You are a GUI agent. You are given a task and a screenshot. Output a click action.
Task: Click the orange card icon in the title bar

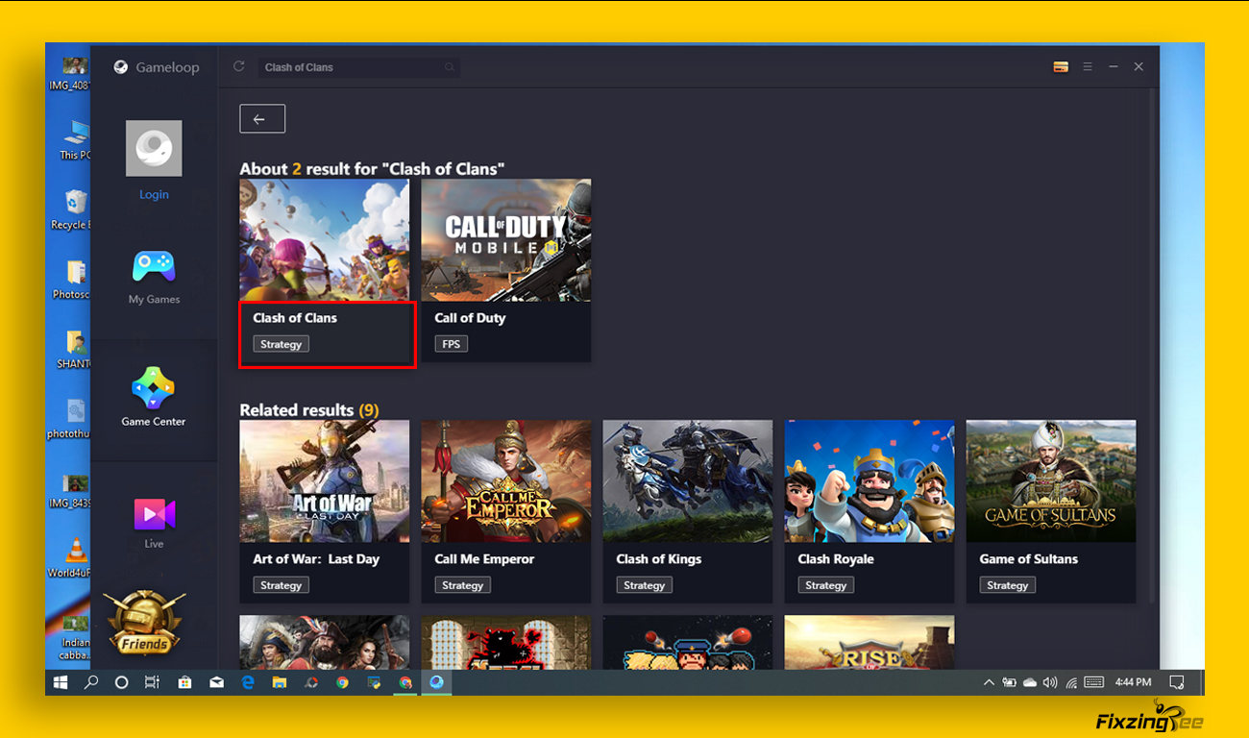point(1061,67)
